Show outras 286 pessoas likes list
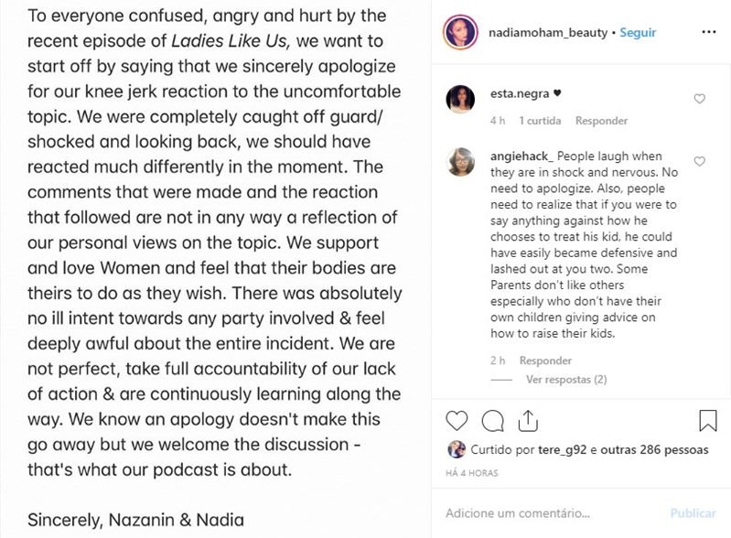This screenshot has height=538, width=731. 654,450
